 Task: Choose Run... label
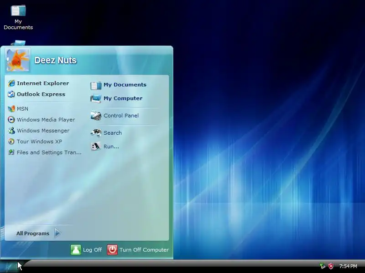(111, 147)
